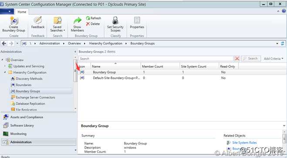This screenshot has width=287, height=158.
Task: Open the blue application menu dropdown
Action: (7, 11)
